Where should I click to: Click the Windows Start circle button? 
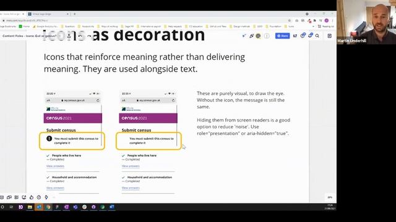coord(2,207)
